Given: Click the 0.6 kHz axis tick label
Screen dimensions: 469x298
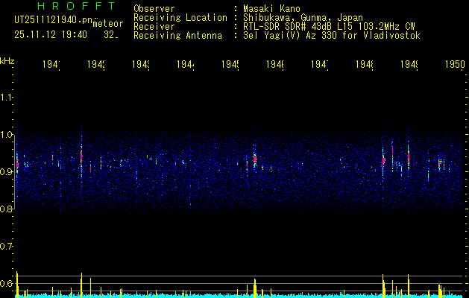Looking at the screenshot, I should [6, 283].
